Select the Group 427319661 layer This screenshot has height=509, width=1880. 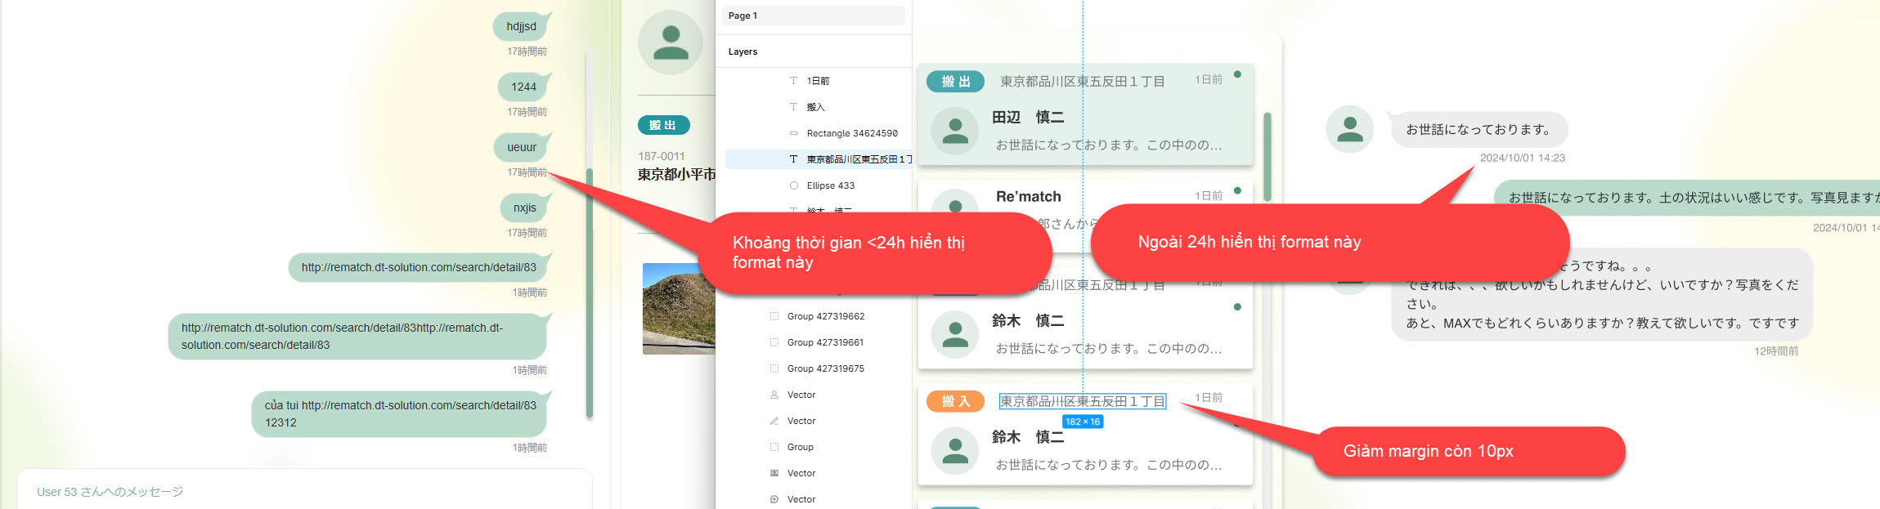[x=825, y=342]
